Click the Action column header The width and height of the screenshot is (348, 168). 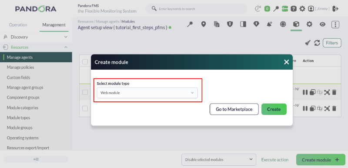pos(308,60)
